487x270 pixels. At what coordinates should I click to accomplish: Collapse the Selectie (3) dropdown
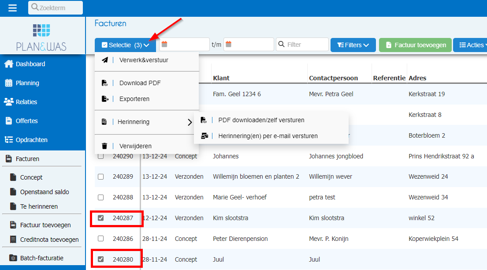[126, 45]
